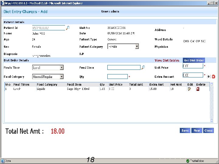Click the Unit Price column header
Viewport: 219px width, 164px height.
click(x=116, y=84)
